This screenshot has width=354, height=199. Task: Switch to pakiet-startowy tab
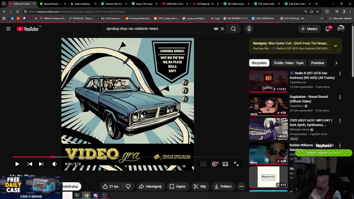click(83, 4)
